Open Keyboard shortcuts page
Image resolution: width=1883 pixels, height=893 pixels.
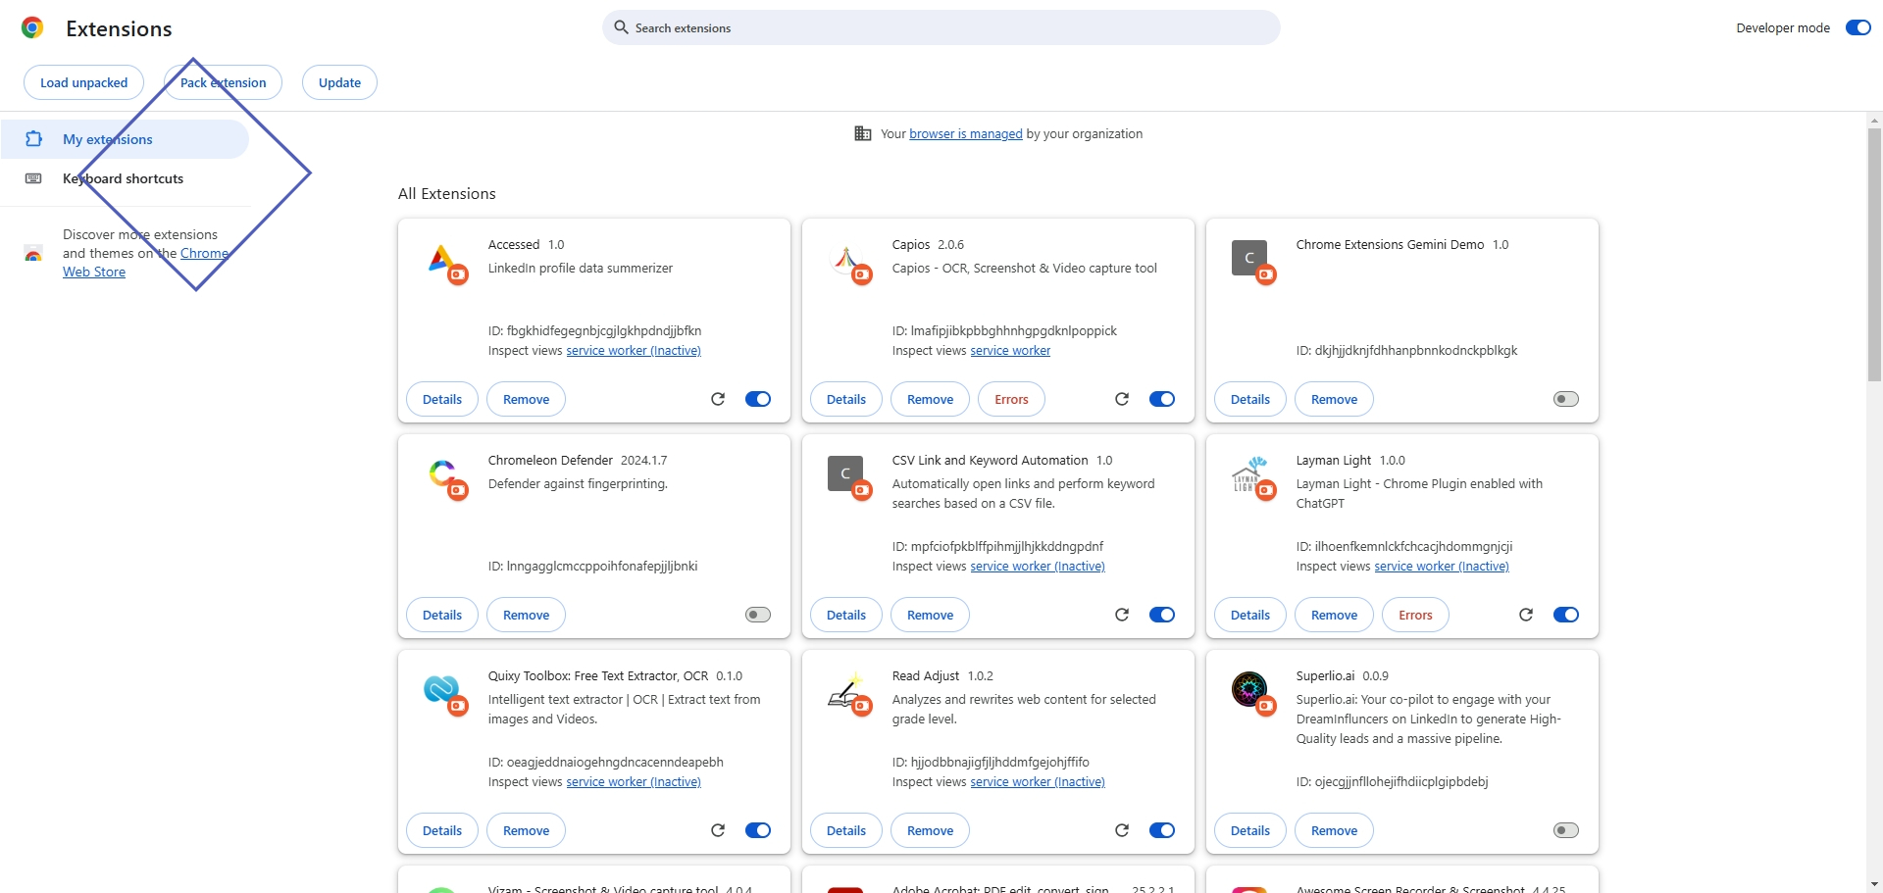125,178
